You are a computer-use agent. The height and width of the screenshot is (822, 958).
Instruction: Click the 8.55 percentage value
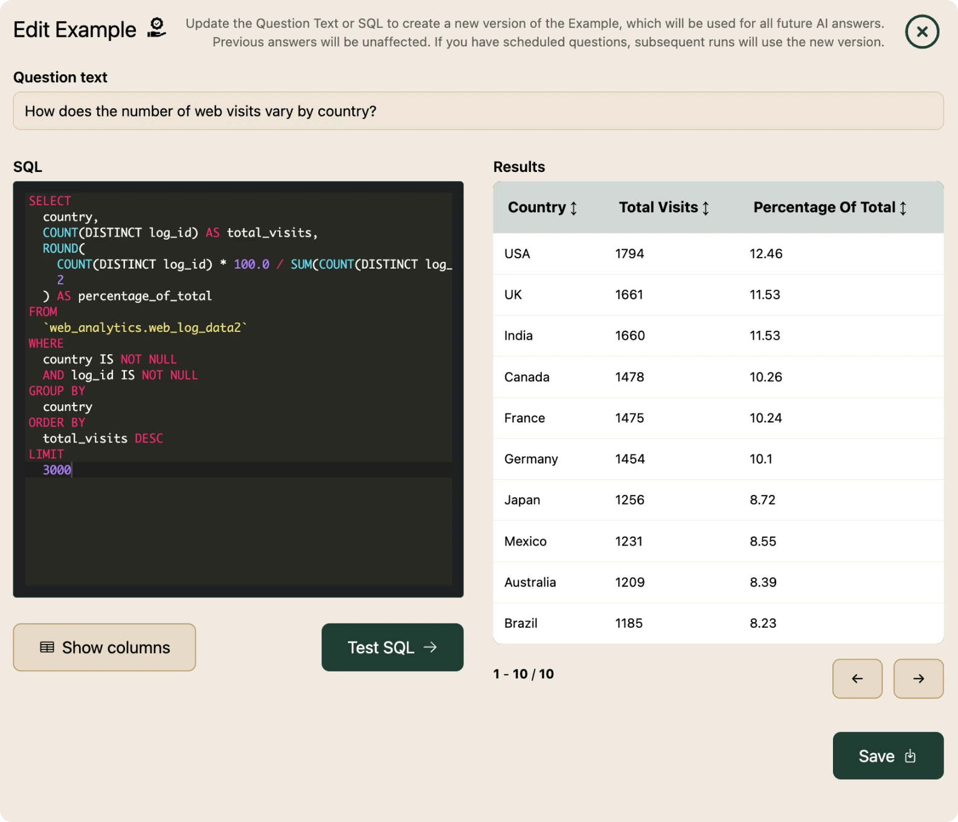[x=763, y=541]
